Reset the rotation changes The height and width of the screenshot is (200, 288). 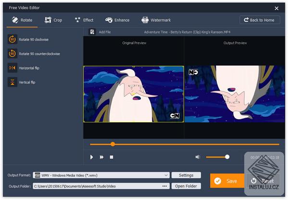(263, 181)
